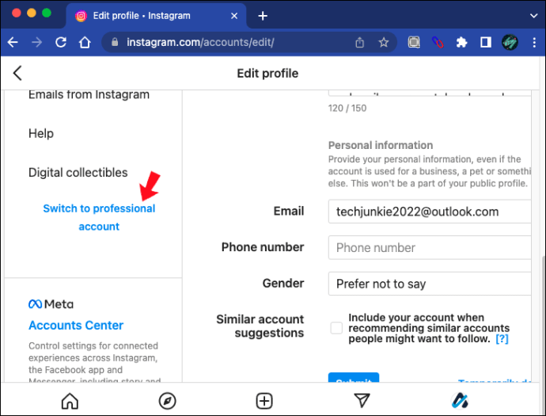546x416 pixels.
Task: Bookmark this page with star icon
Action: coord(384,43)
